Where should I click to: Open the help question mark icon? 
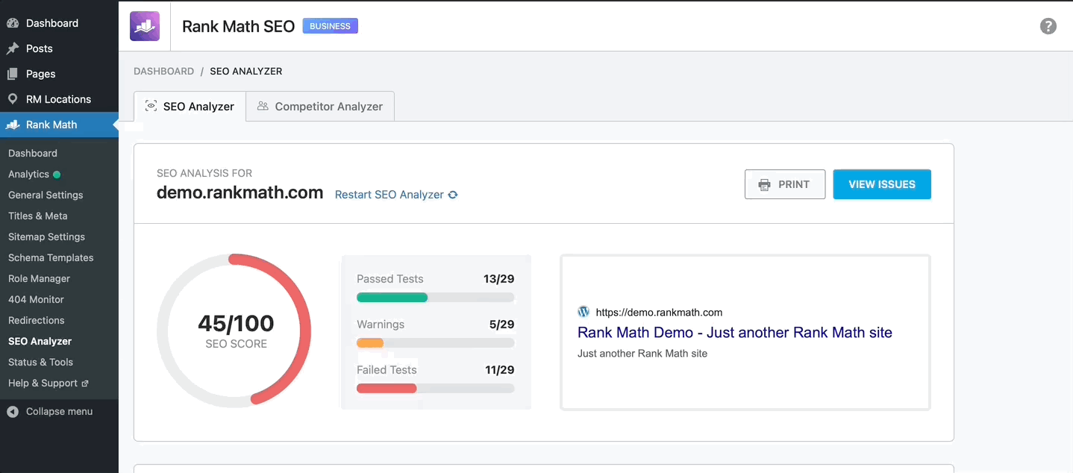(x=1048, y=26)
